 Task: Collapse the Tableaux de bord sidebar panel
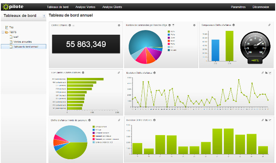44,16
